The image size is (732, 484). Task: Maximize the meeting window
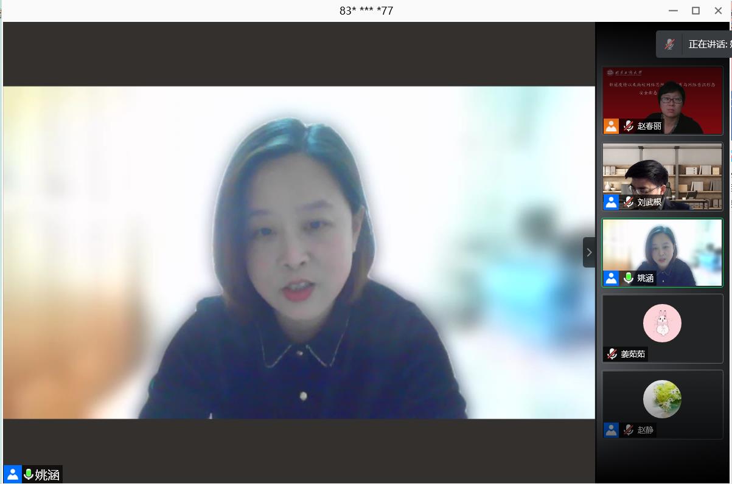(x=695, y=10)
